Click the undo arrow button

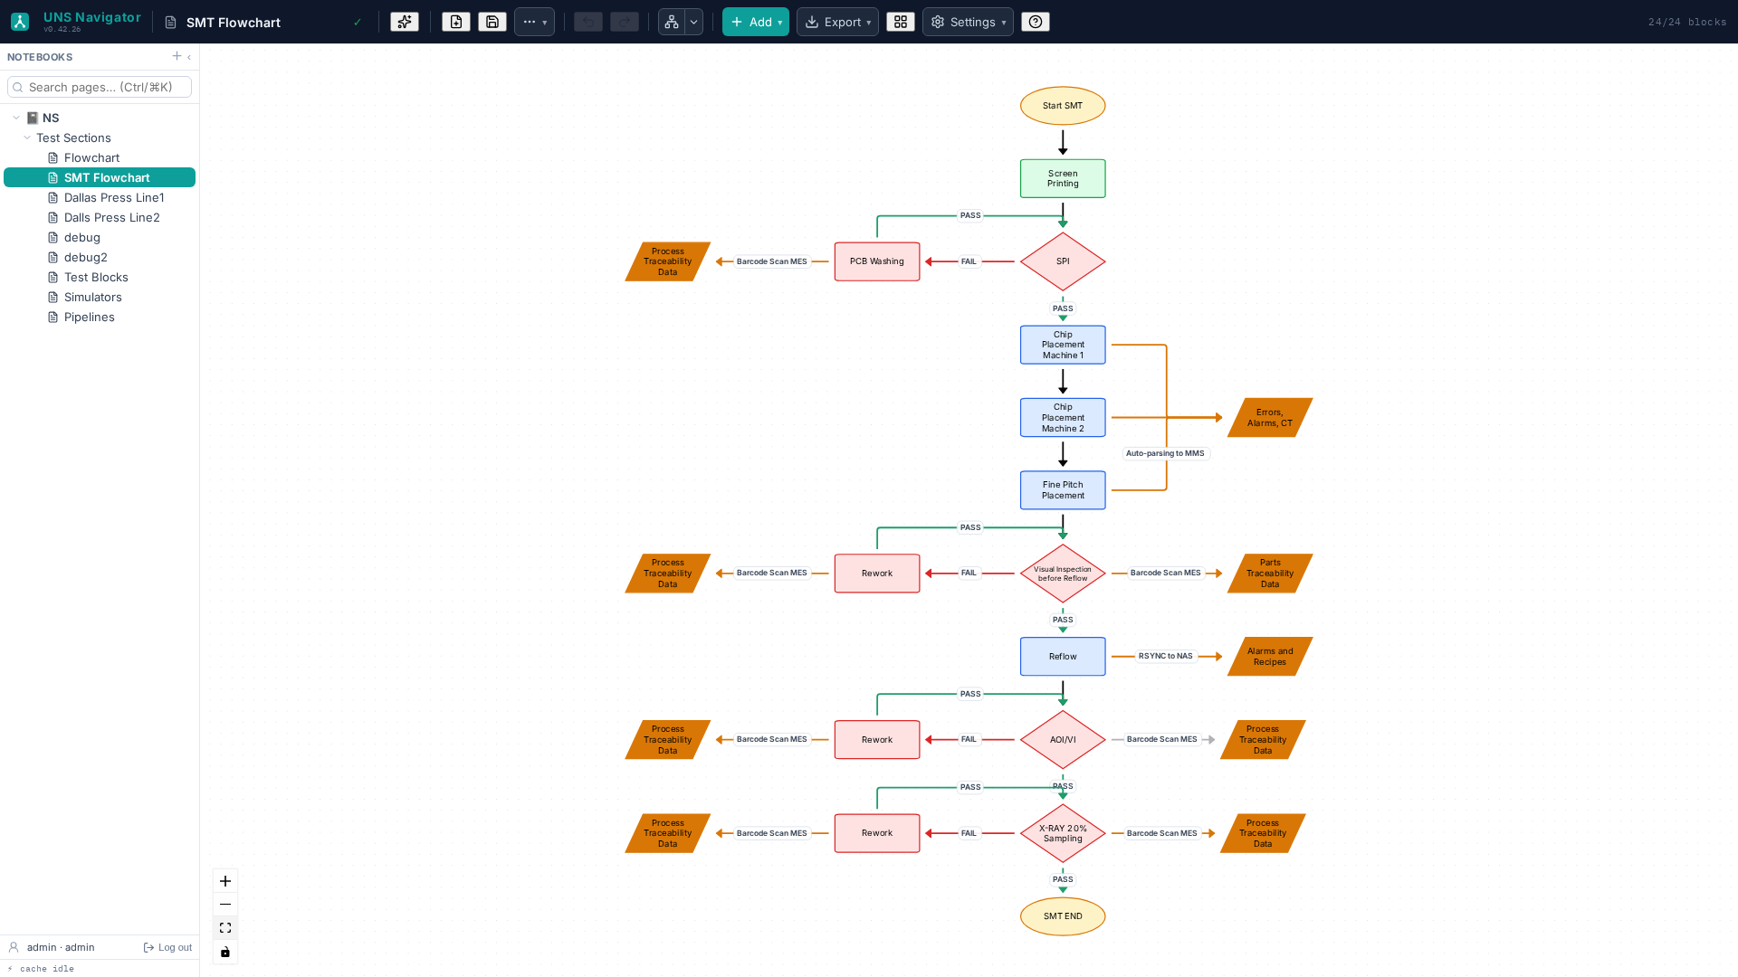(588, 22)
